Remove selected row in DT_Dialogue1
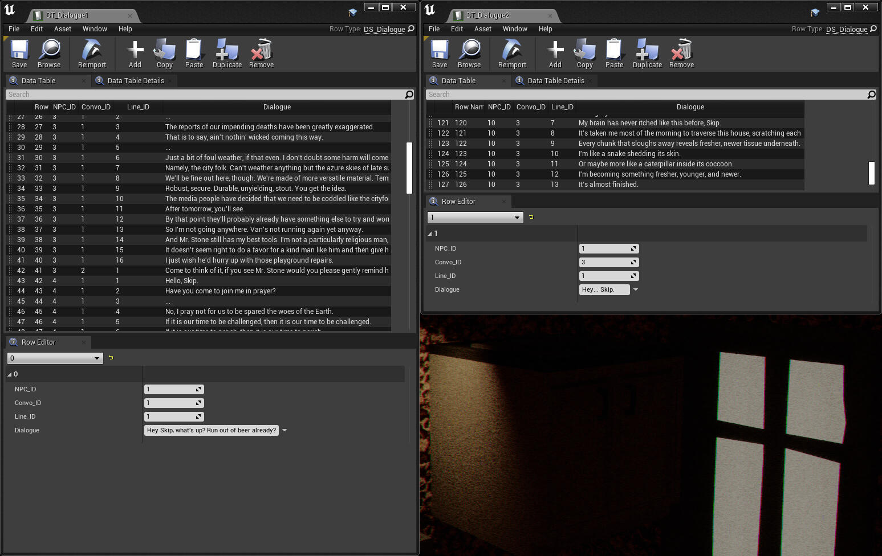The width and height of the screenshot is (882, 556). (261, 54)
